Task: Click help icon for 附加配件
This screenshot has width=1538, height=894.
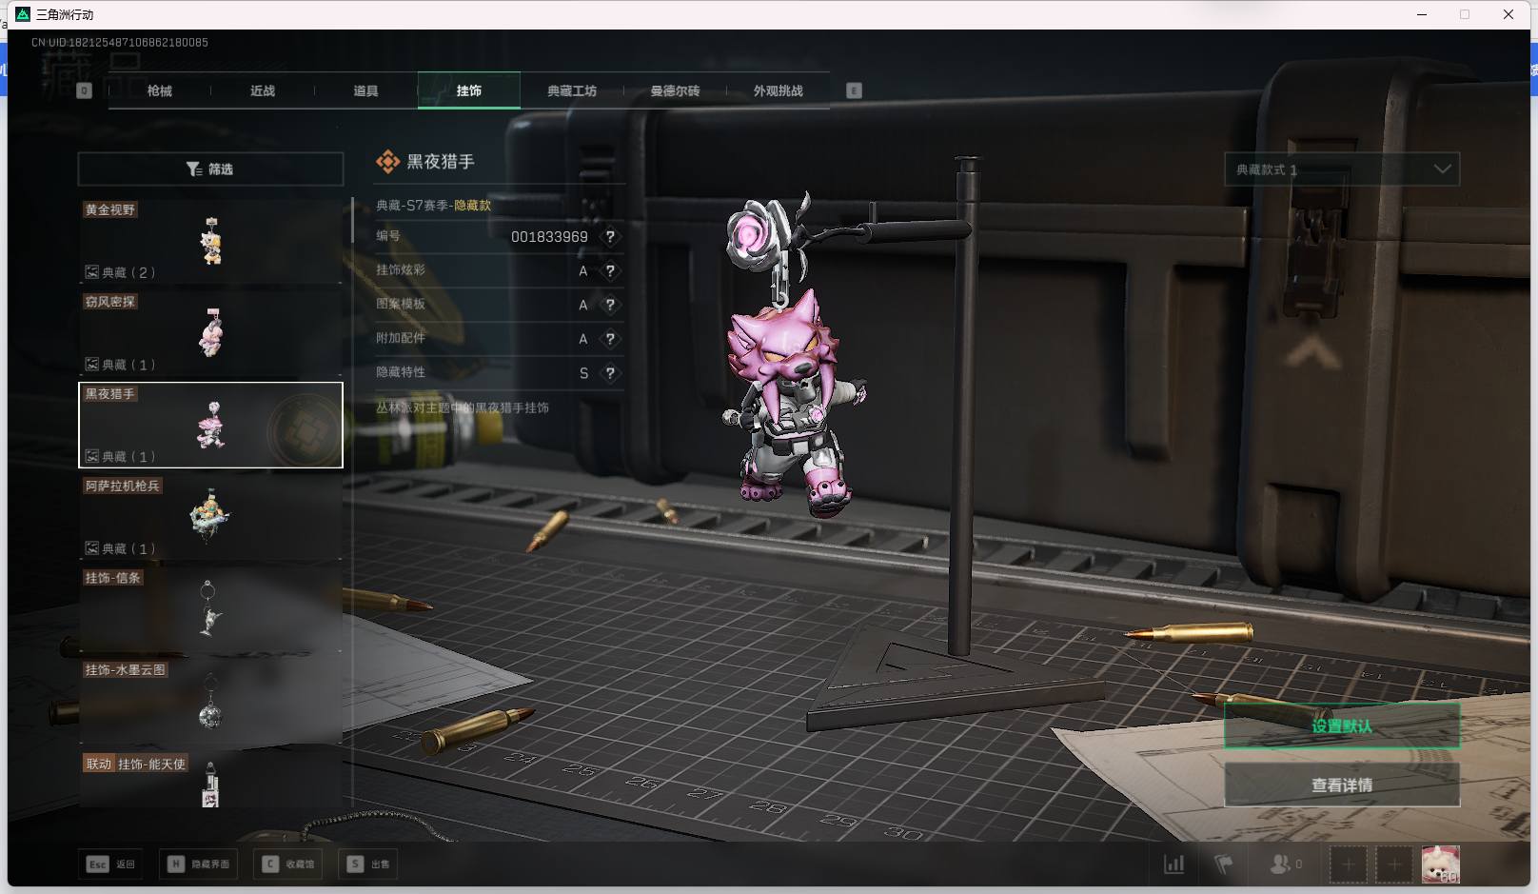Action: 610,339
